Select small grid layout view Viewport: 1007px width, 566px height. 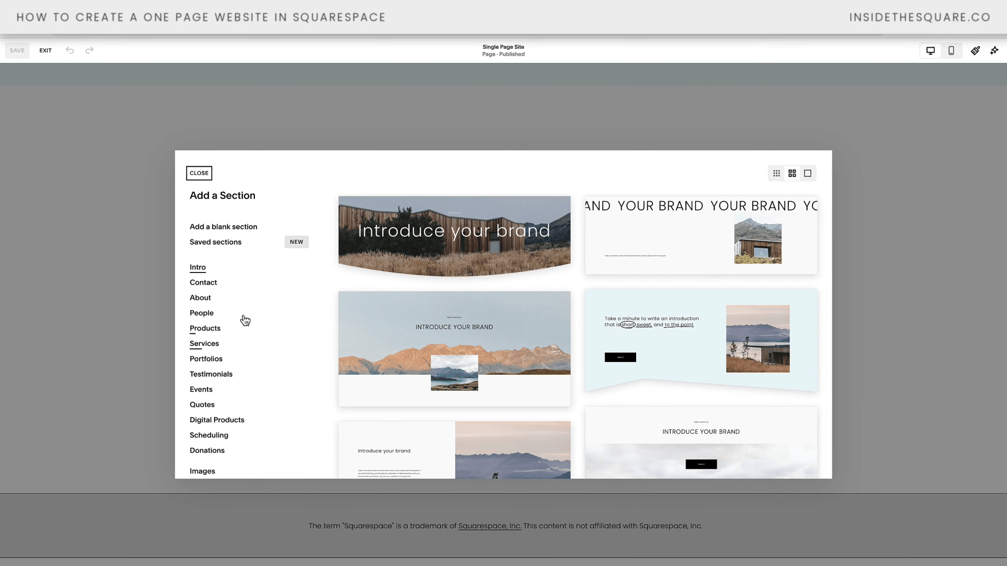pyautogui.click(x=777, y=173)
